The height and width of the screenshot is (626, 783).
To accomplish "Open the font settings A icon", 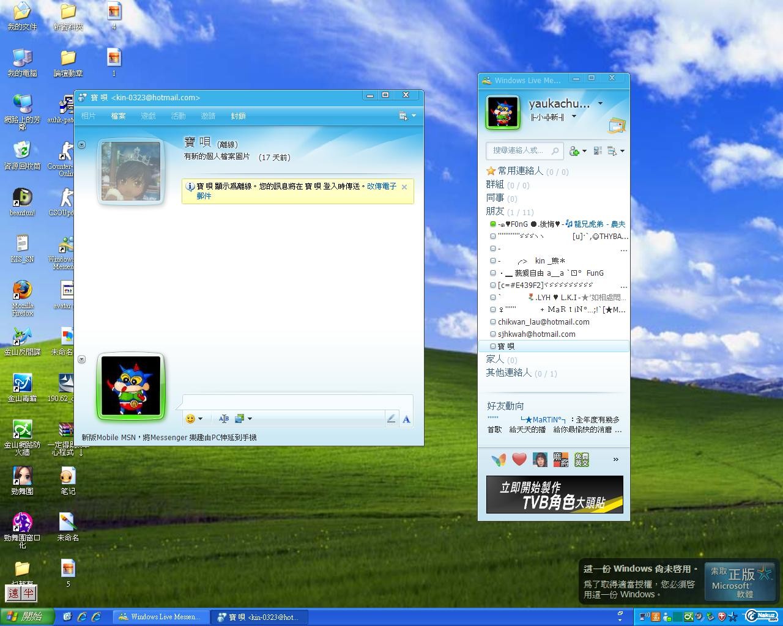I will [x=406, y=419].
